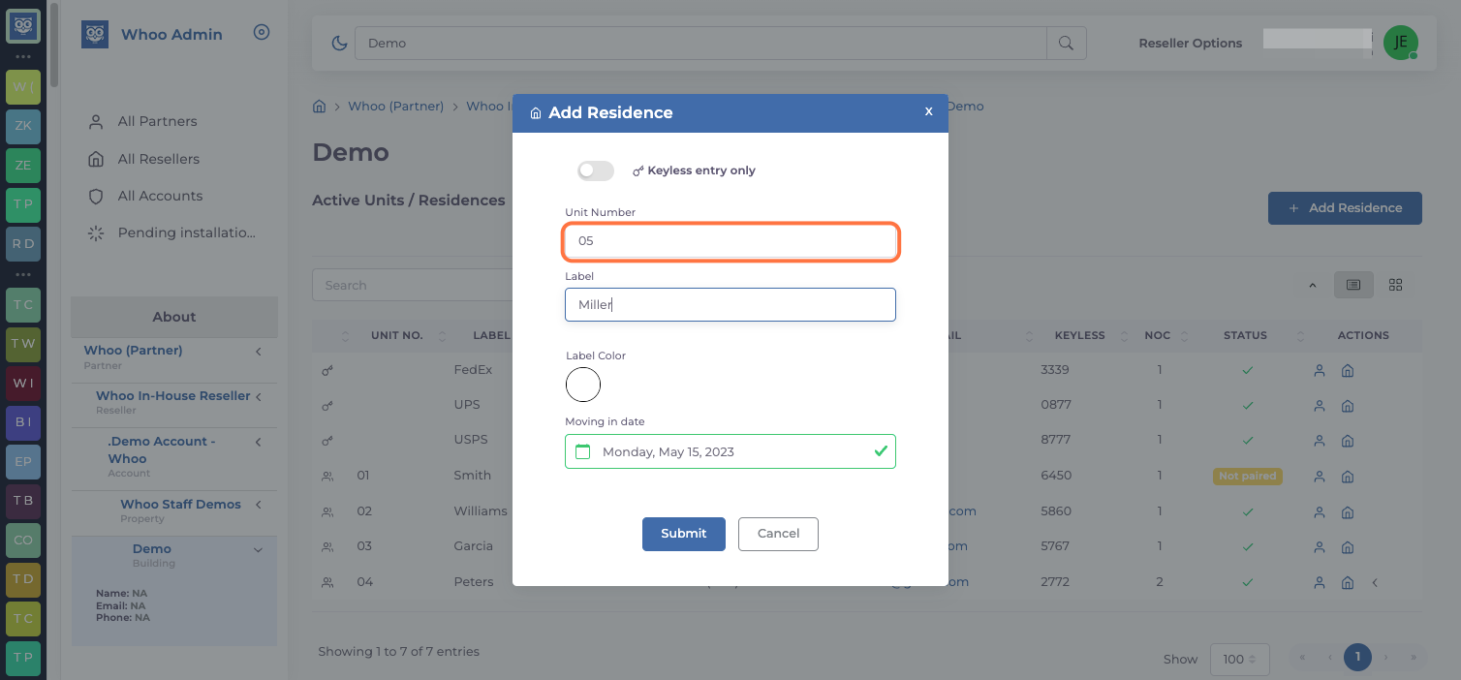Collapse the Whoo Staff Demos node
The height and width of the screenshot is (680, 1461).
(x=259, y=505)
